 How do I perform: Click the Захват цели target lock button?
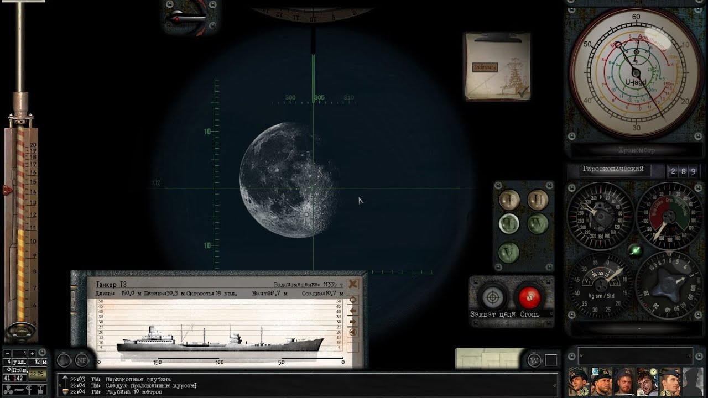click(492, 297)
